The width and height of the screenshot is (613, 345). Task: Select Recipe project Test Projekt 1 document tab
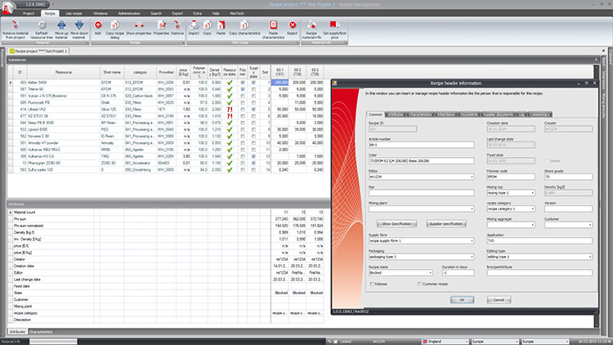pos(38,51)
